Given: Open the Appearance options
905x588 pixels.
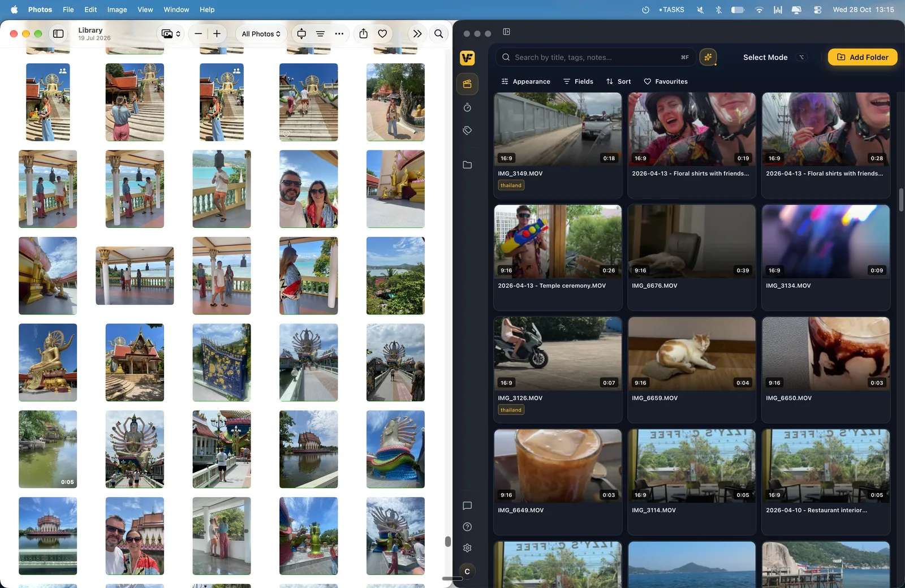Looking at the screenshot, I should [525, 81].
